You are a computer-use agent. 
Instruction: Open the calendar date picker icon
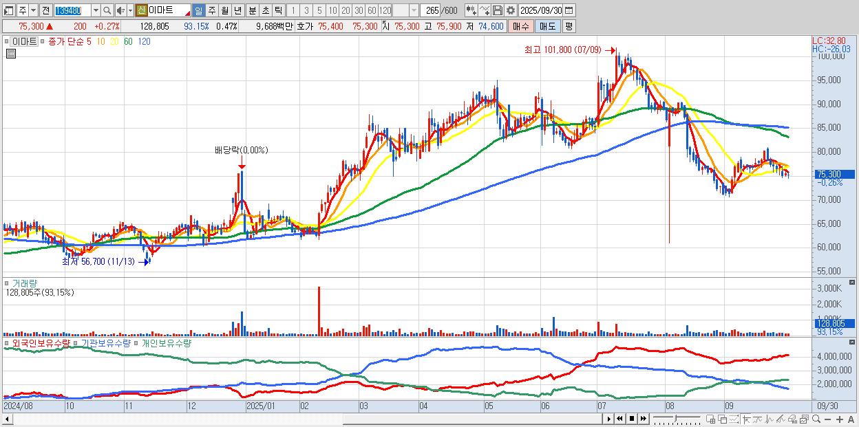(569, 10)
